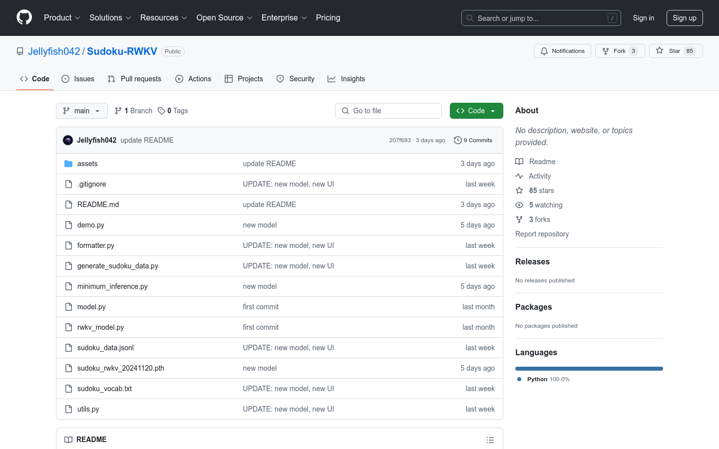Screen dimensions: 719x449
Task: Click the Jellyfish042 avatar in commit row
Action: (68, 140)
